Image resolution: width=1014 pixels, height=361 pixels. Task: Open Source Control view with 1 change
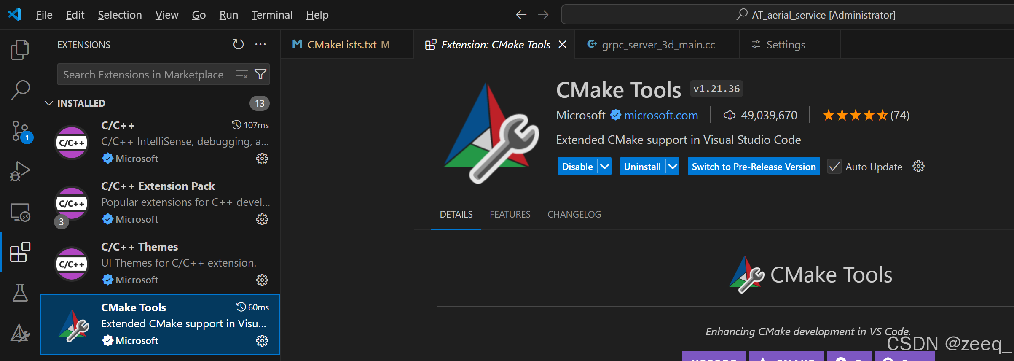point(21,131)
